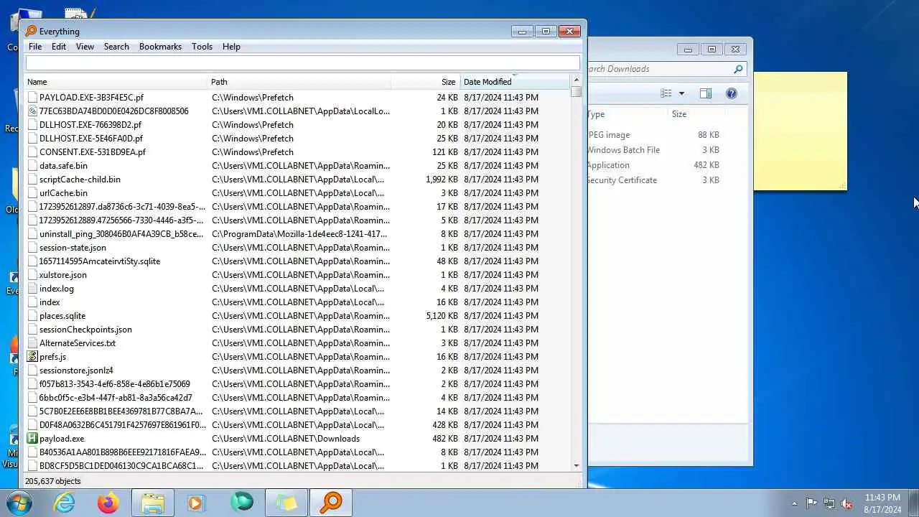Open Sticky Notes taskbar button
919x517 pixels.
click(x=286, y=503)
